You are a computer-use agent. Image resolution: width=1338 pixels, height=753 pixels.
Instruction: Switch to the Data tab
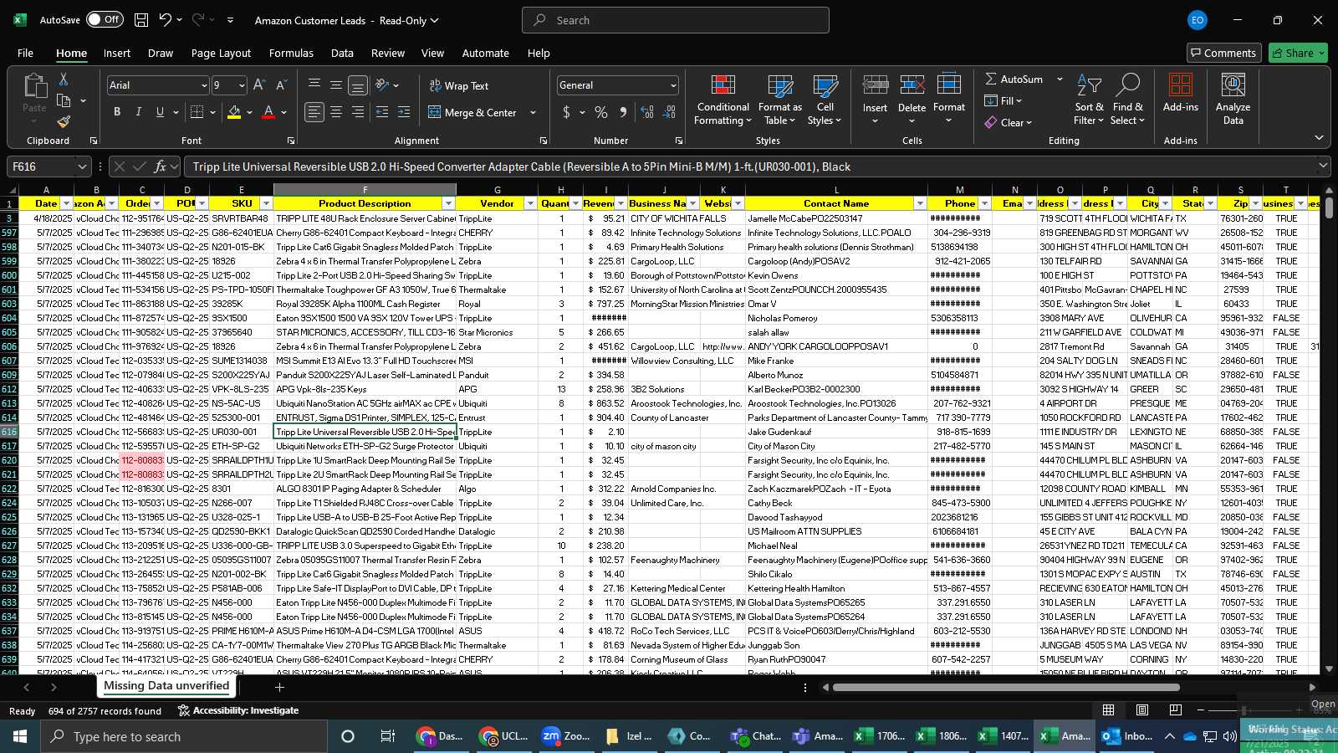tap(342, 53)
